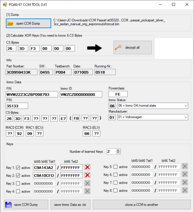The image size is (194, 212).
Task: Click the Manufacturer code field 01
Action: (112, 117)
